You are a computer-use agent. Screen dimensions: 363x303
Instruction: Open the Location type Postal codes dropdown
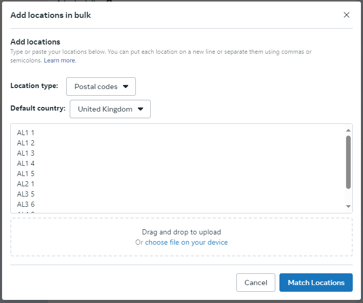tap(101, 86)
